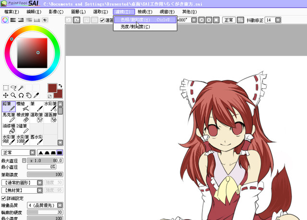The width and height of the screenshot is (307, 220).
Task: Toggle the 詳細設定 checkbox
Action: click(3, 198)
